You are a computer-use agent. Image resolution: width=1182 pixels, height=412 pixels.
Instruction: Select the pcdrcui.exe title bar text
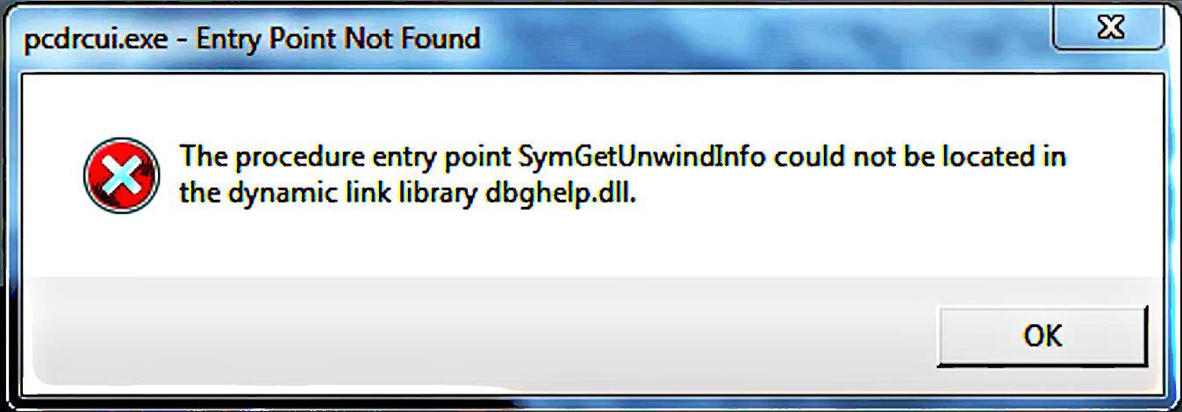tap(252, 39)
